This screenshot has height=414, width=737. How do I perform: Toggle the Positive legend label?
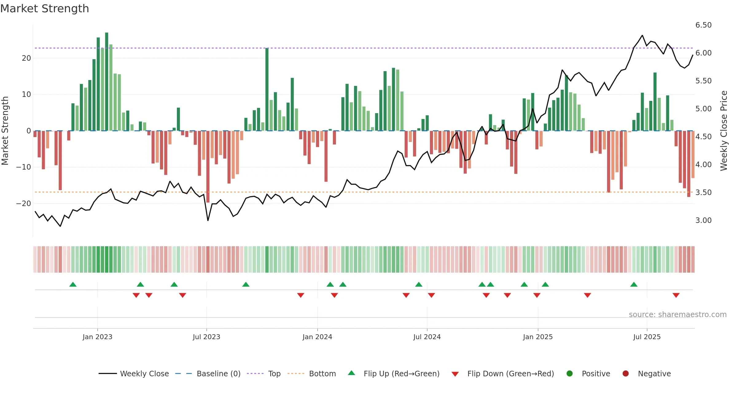tap(596, 374)
